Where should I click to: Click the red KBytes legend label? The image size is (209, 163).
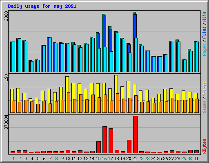(204, 146)
